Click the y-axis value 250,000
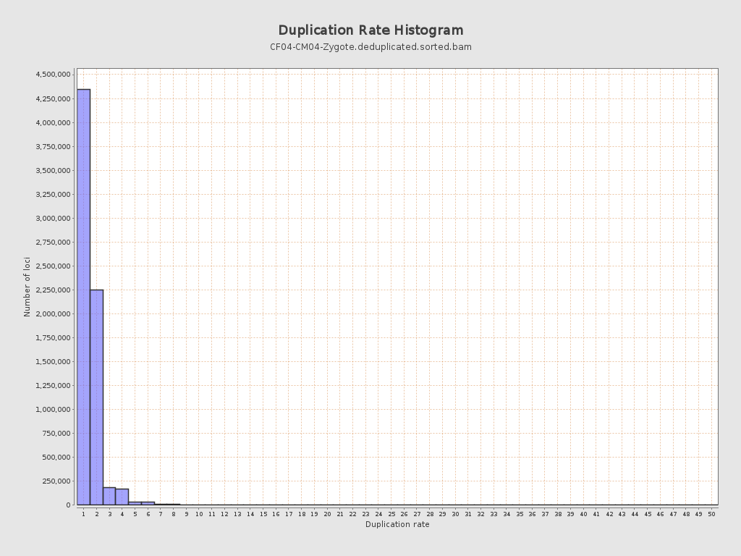Screen dimensions: 741x556 click(x=56, y=481)
